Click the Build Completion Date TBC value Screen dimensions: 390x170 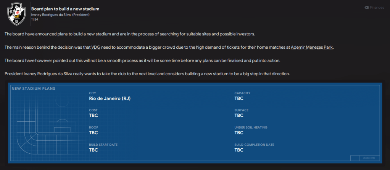tap(239, 150)
